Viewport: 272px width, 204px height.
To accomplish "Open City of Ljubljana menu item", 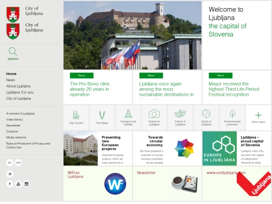I will tap(19, 99).
